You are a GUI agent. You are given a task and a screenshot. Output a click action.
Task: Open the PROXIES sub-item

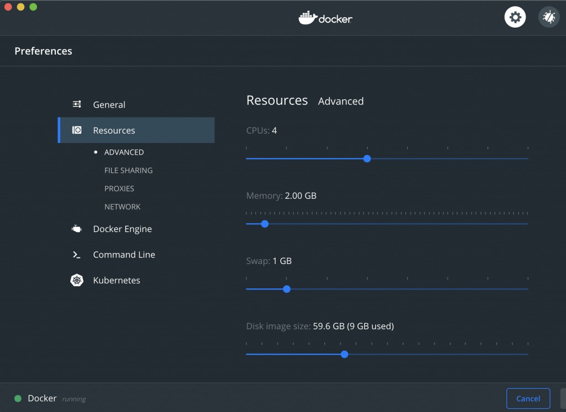tap(119, 189)
